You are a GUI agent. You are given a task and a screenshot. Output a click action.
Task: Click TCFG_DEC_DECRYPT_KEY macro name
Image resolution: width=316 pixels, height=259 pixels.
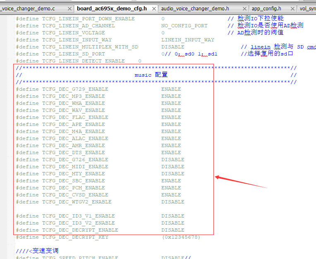click(75, 237)
